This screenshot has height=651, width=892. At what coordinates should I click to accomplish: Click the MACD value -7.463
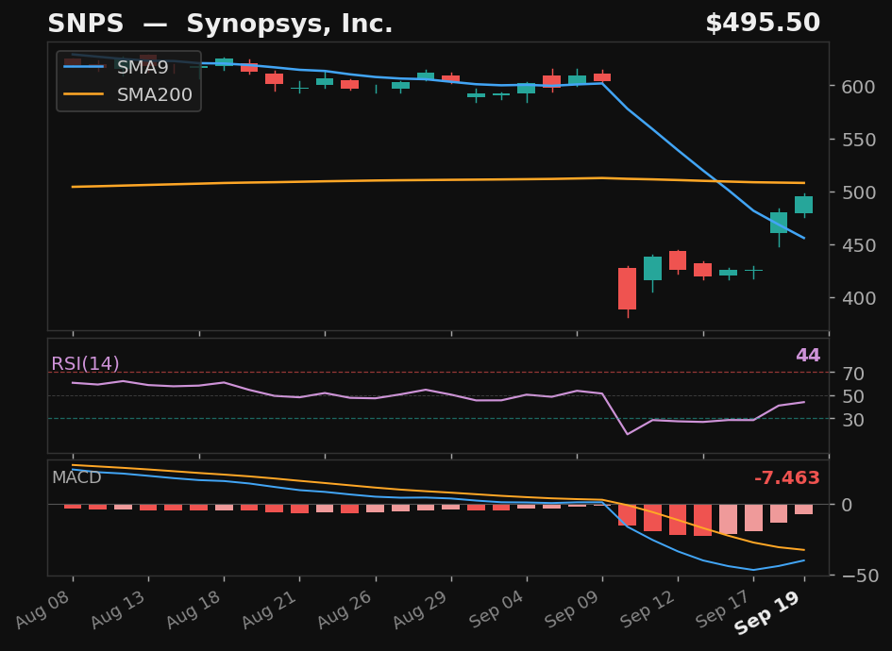787,477
